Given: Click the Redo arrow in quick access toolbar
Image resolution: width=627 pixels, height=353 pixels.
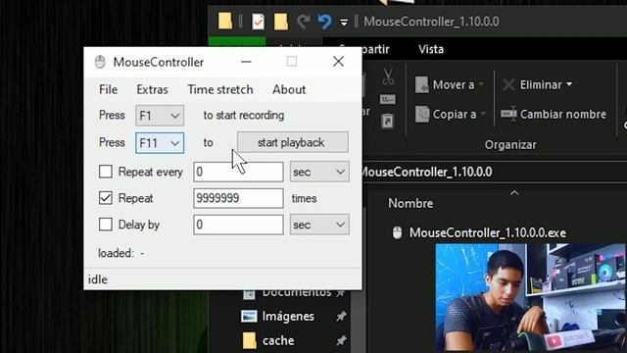Looking at the screenshot, I should [x=304, y=22].
